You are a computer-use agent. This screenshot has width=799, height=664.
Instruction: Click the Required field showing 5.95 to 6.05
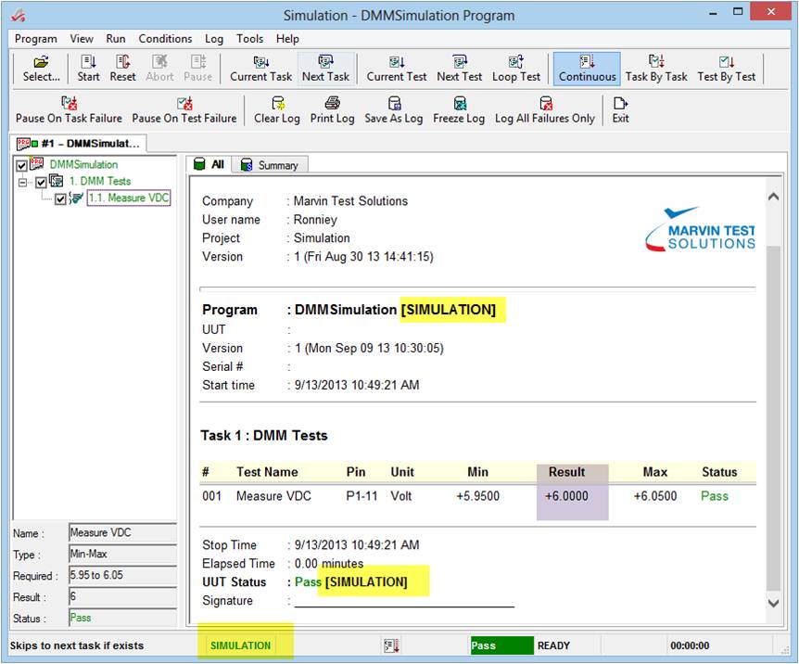pyautogui.click(x=122, y=576)
